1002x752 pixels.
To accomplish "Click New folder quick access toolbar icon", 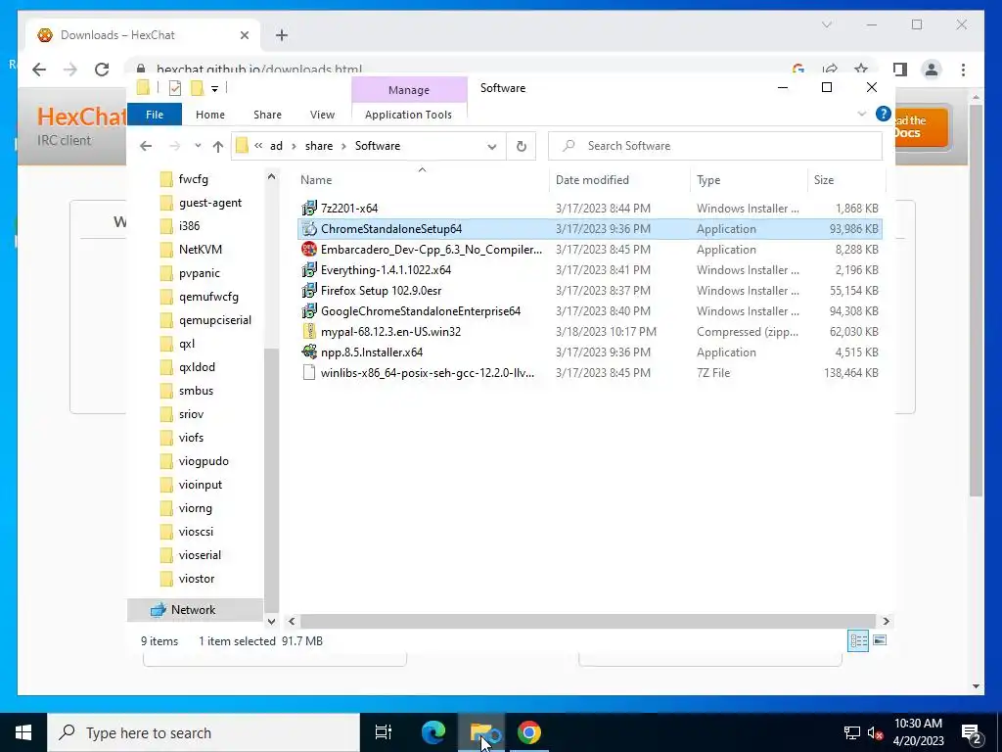I will click(198, 88).
